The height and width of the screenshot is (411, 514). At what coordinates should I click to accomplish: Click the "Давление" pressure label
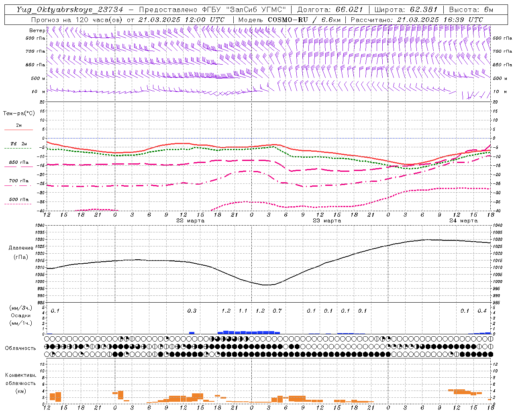(21, 248)
